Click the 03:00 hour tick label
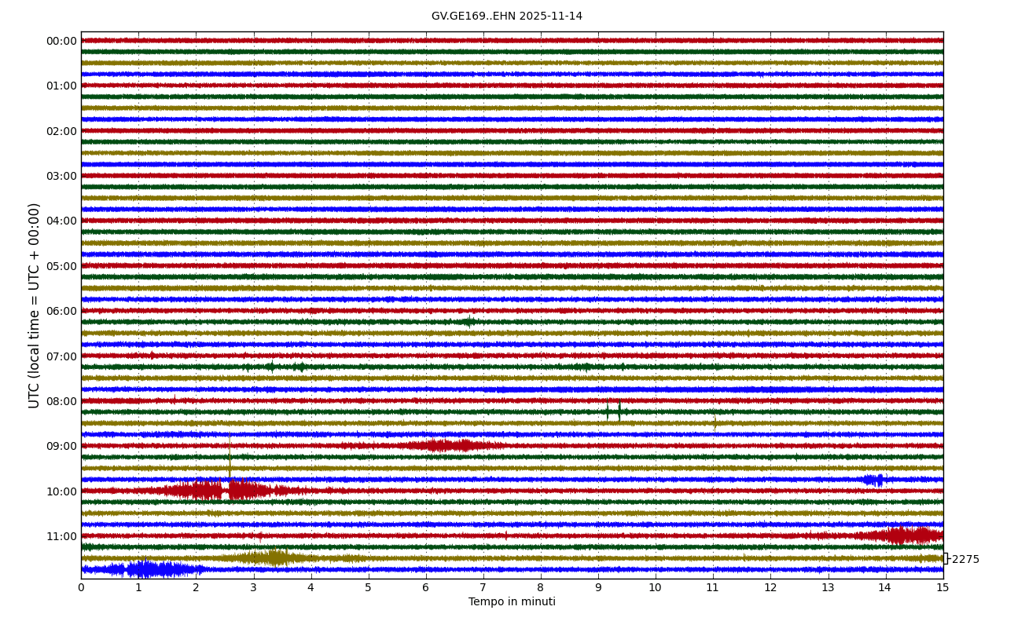The width and height of the screenshot is (1014, 643). tap(61, 176)
